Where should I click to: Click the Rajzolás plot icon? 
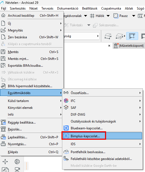3,129
